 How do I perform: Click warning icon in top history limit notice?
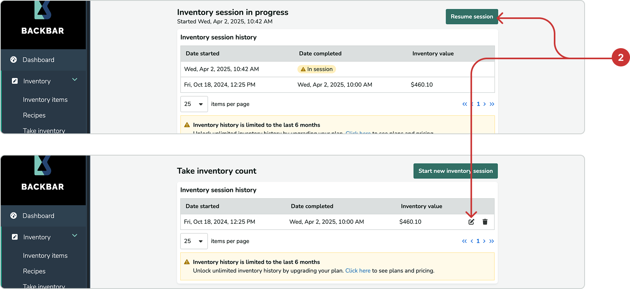pyautogui.click(x=187, y=125)
